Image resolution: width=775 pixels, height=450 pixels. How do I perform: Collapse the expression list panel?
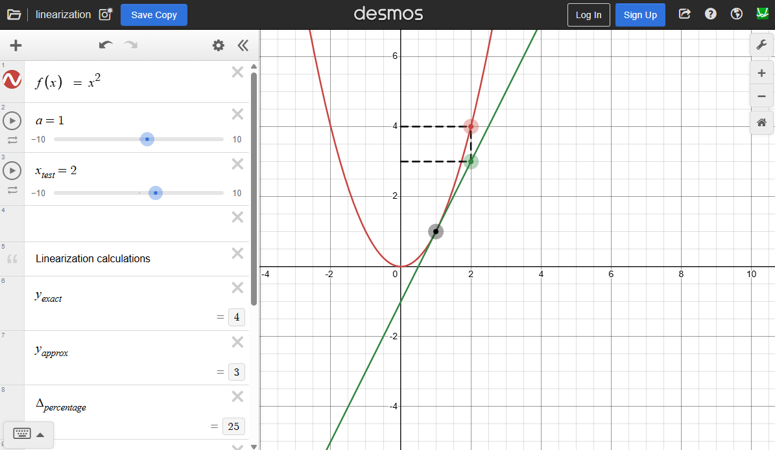(243, 45)
